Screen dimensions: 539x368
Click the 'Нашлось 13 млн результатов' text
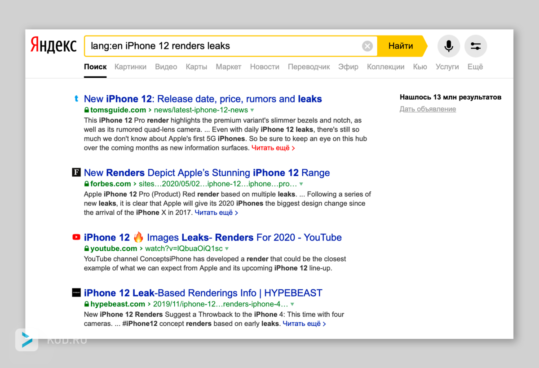[451, 97]
